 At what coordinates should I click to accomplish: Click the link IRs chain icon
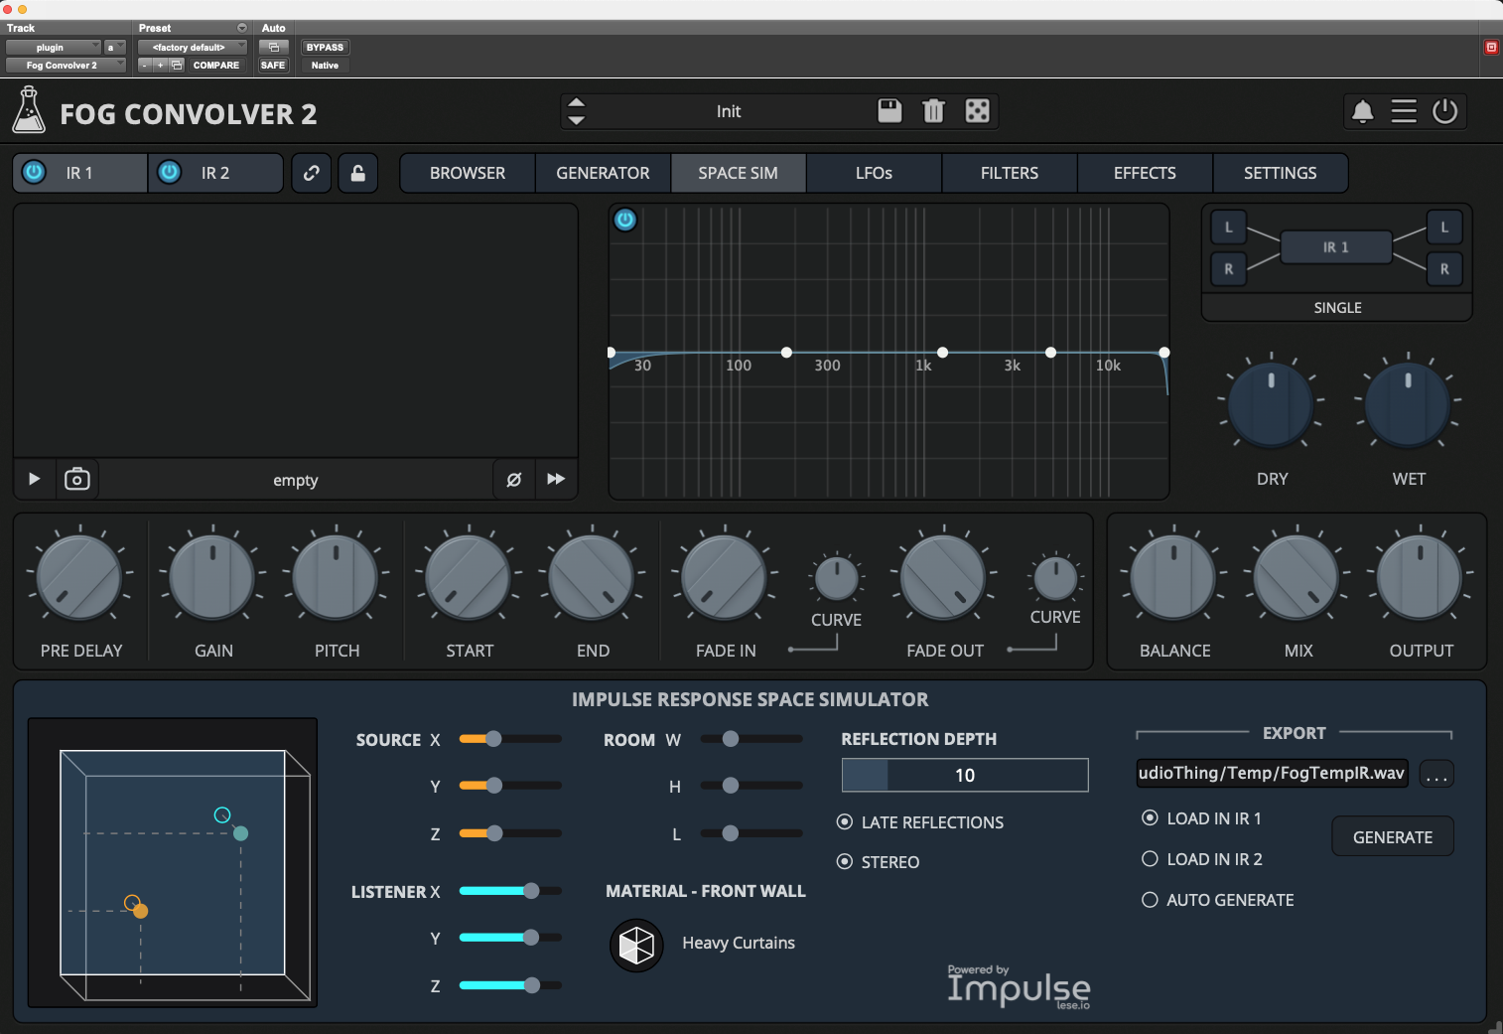(x=312, y=173)
